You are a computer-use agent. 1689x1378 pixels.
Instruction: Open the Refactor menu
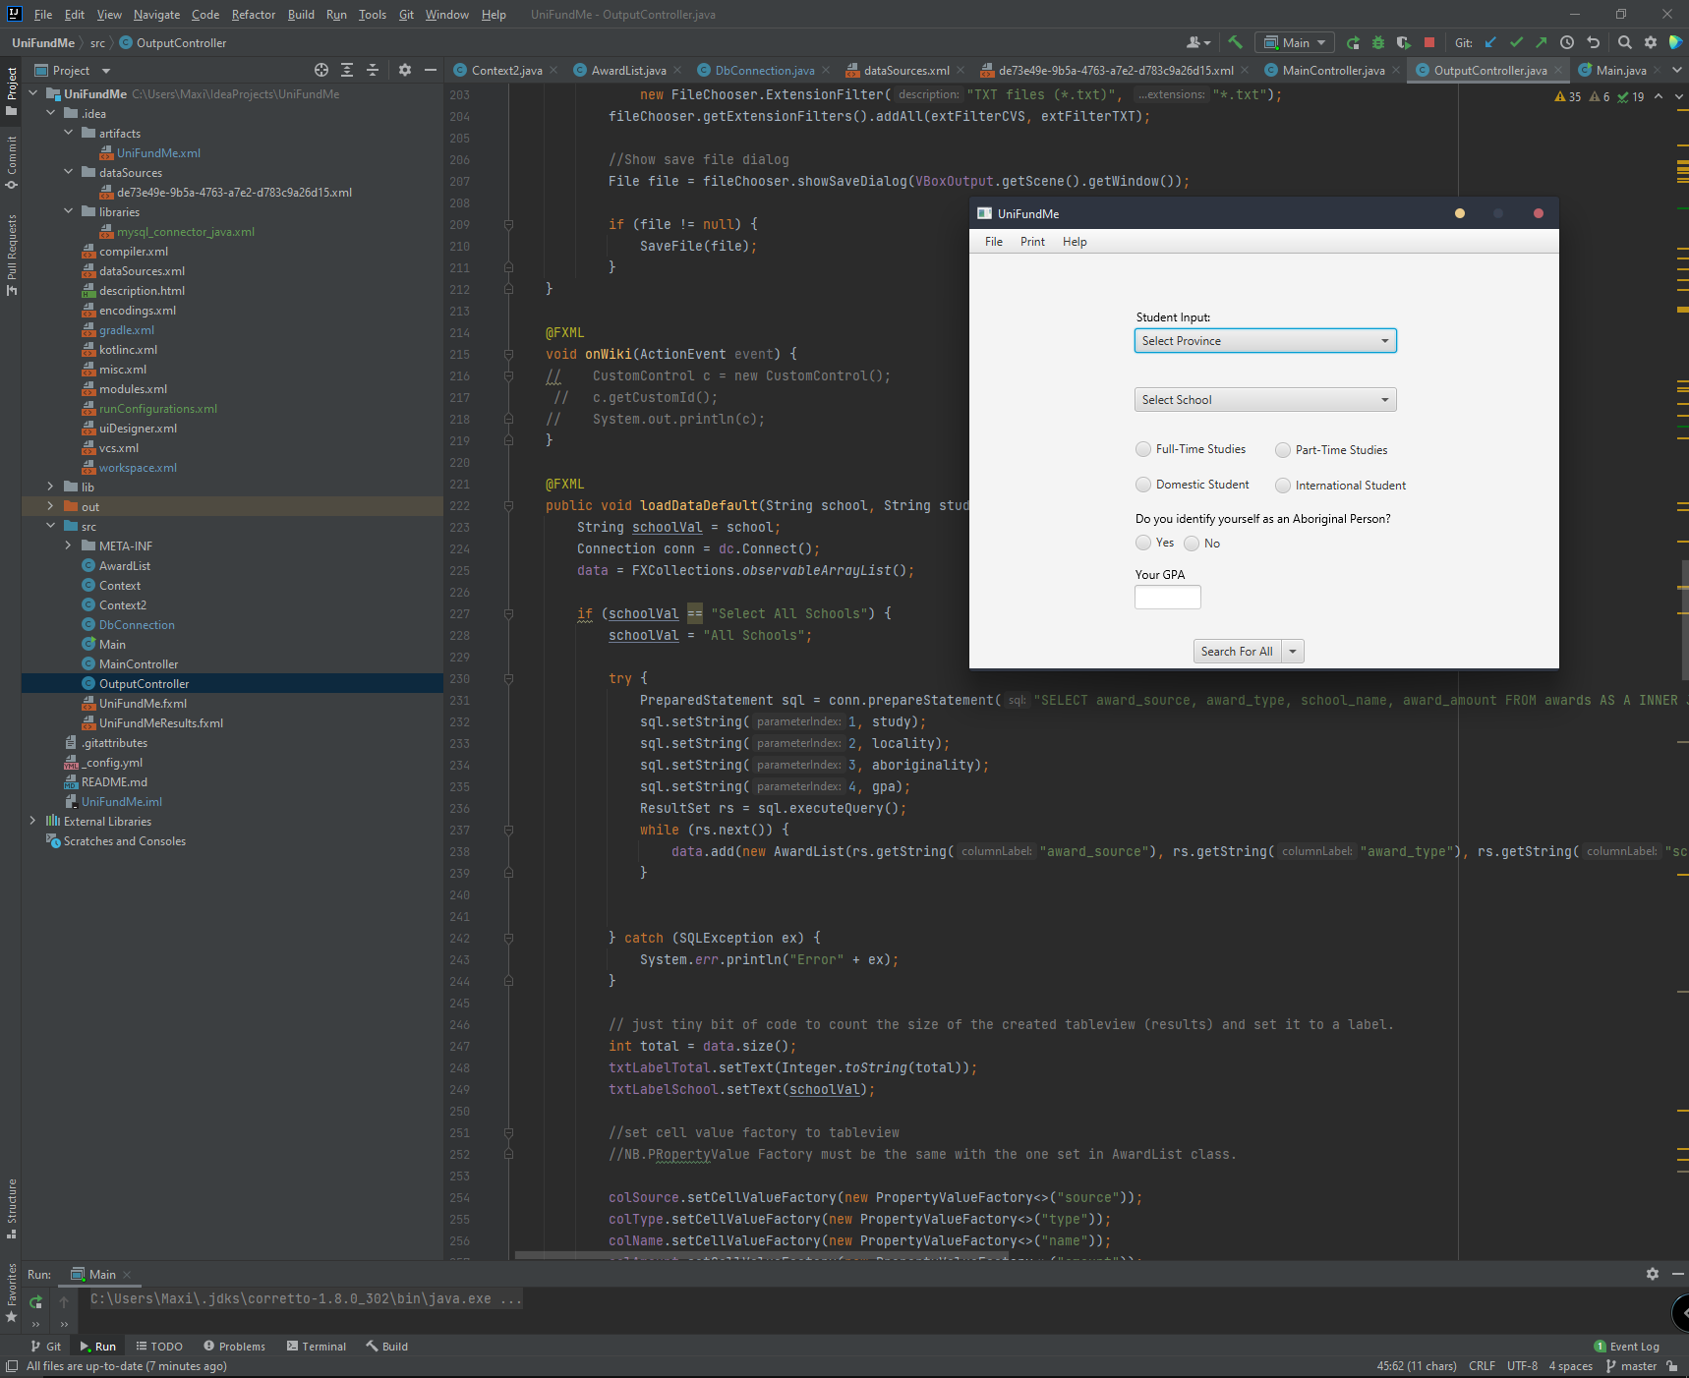pyautogui.click(x=254, y=15)
